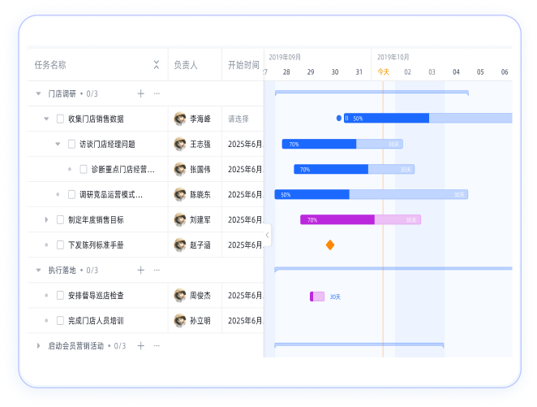This screenshot has width=537, height=407.
Task: Expand the 启动会员营销活动 group
Action: 38,345
